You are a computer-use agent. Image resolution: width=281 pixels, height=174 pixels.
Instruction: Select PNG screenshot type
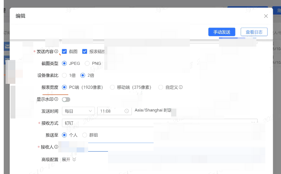pyautogui.click(x=87, y=63)
